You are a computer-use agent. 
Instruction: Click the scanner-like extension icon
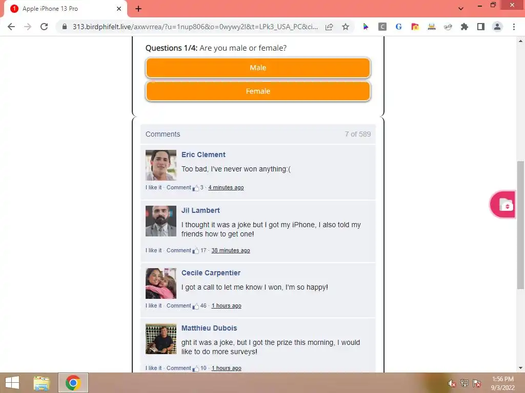(432, 27)
